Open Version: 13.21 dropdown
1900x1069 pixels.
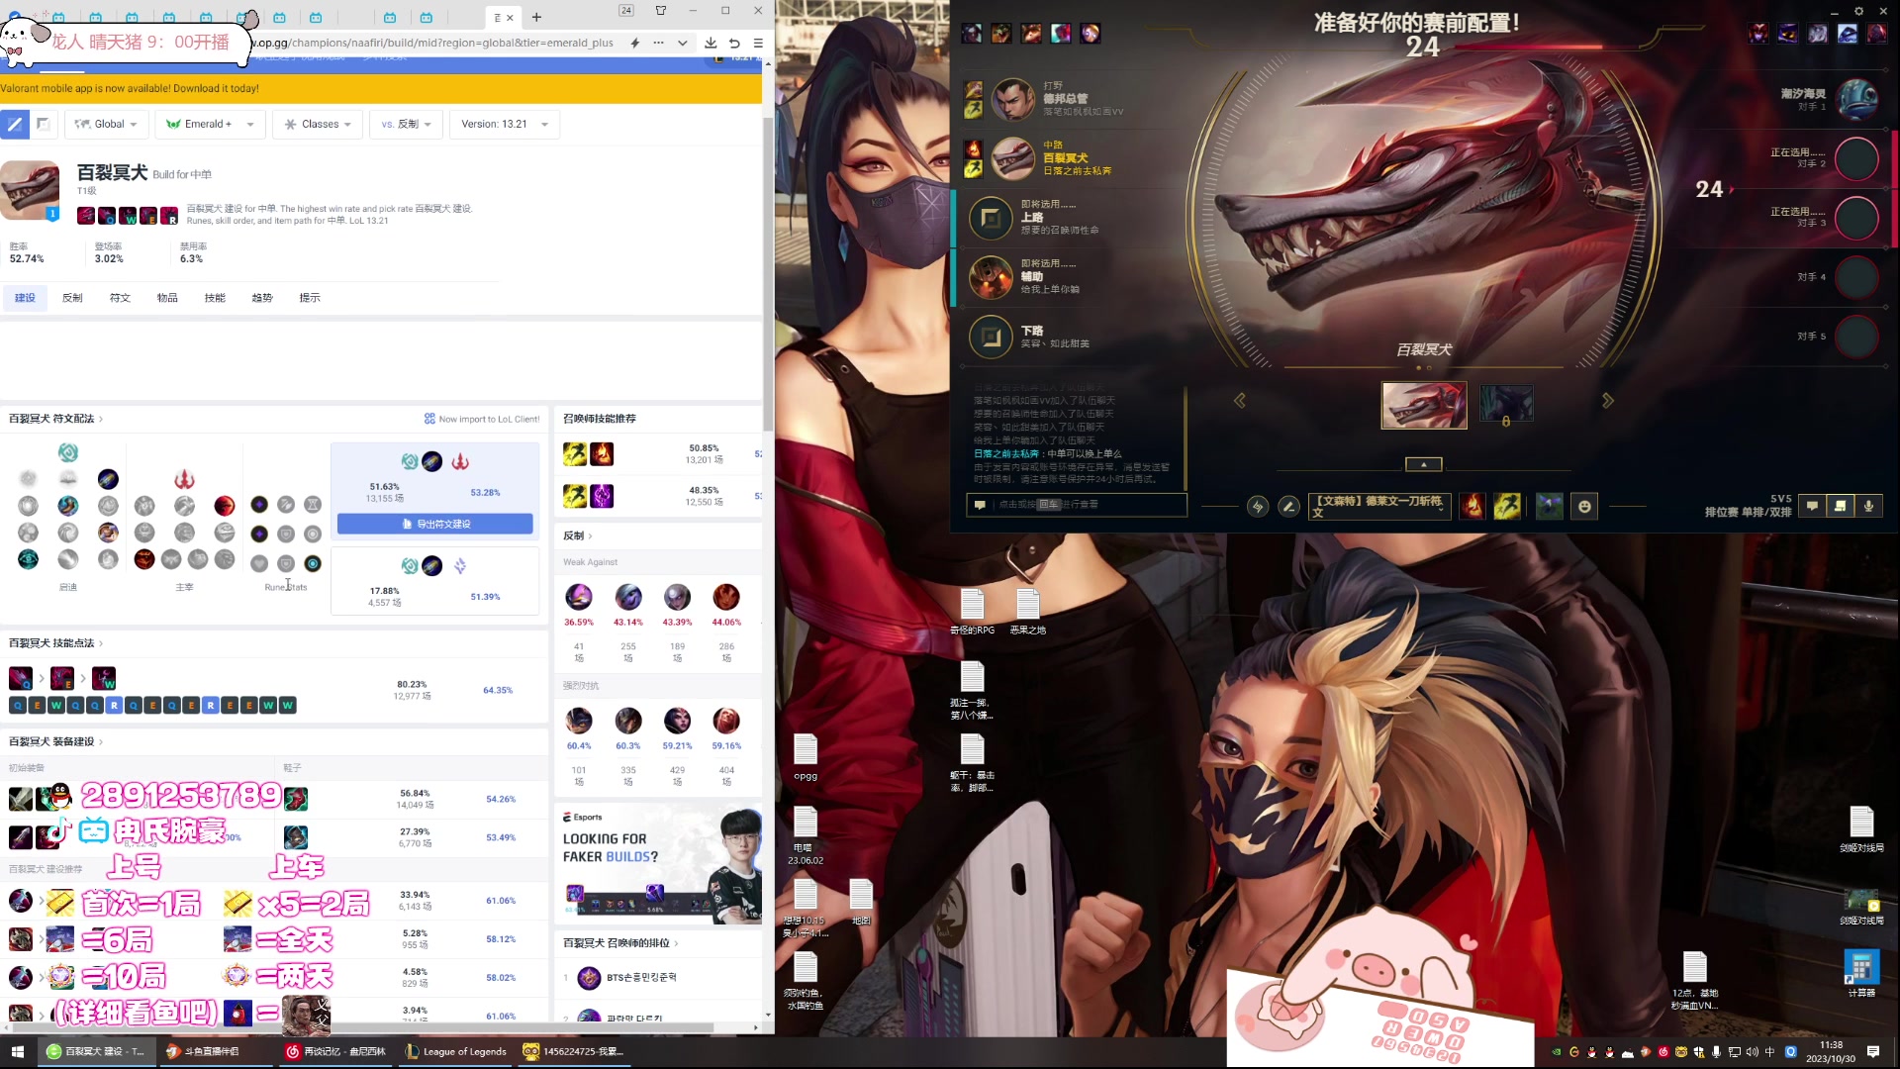point(505,125)
